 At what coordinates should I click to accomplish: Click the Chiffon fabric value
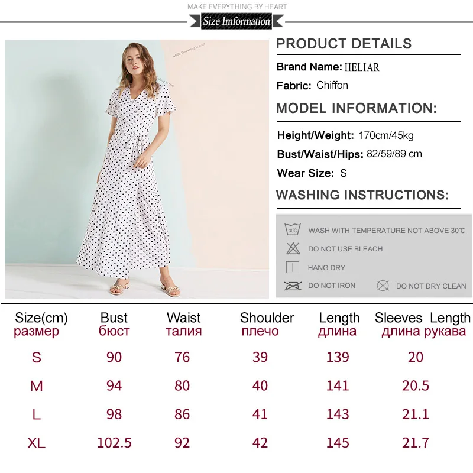(x=332, y=85)
